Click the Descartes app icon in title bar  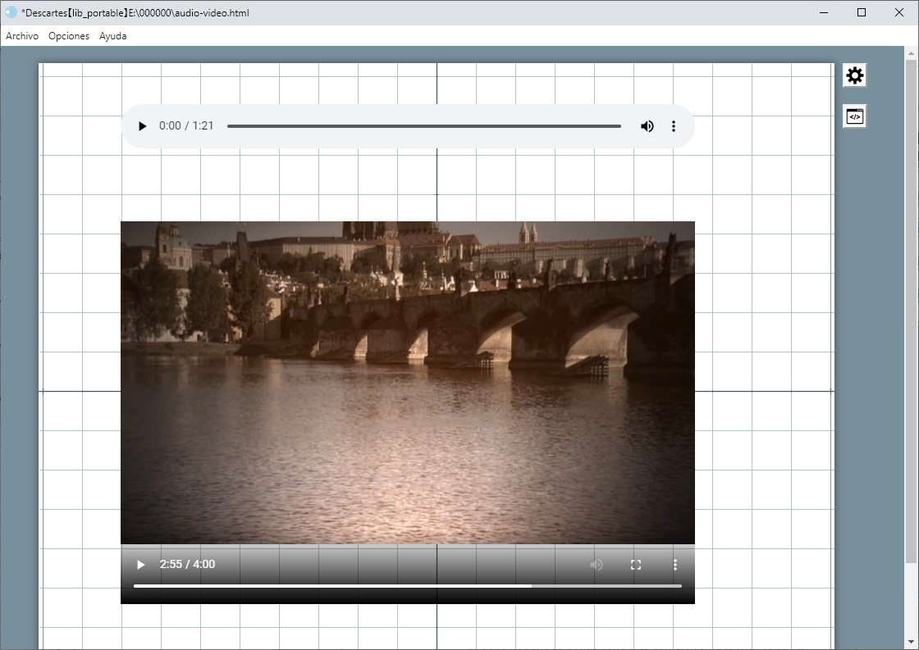click(x=11, y=12)
